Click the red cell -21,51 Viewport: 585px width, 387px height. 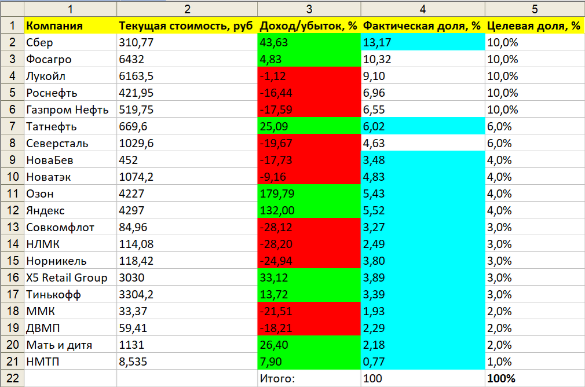[x=309, y=311]
